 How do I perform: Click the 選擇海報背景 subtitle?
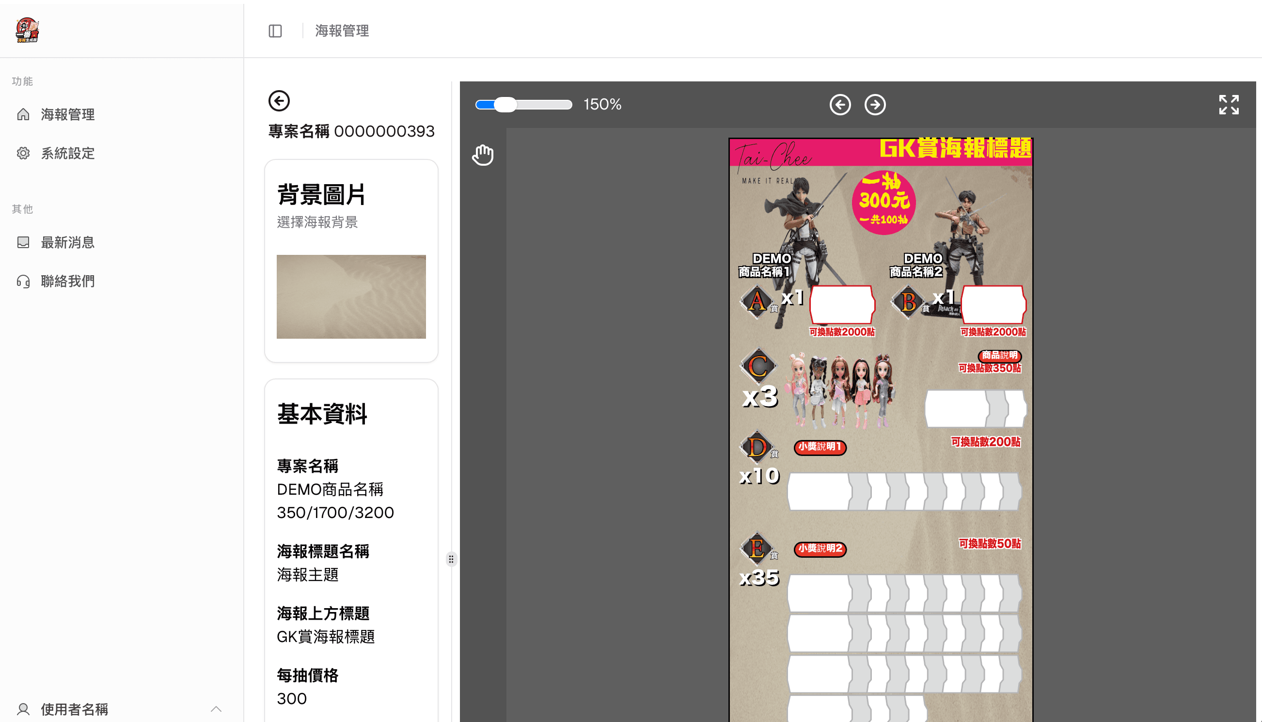(x=317, y=222)
